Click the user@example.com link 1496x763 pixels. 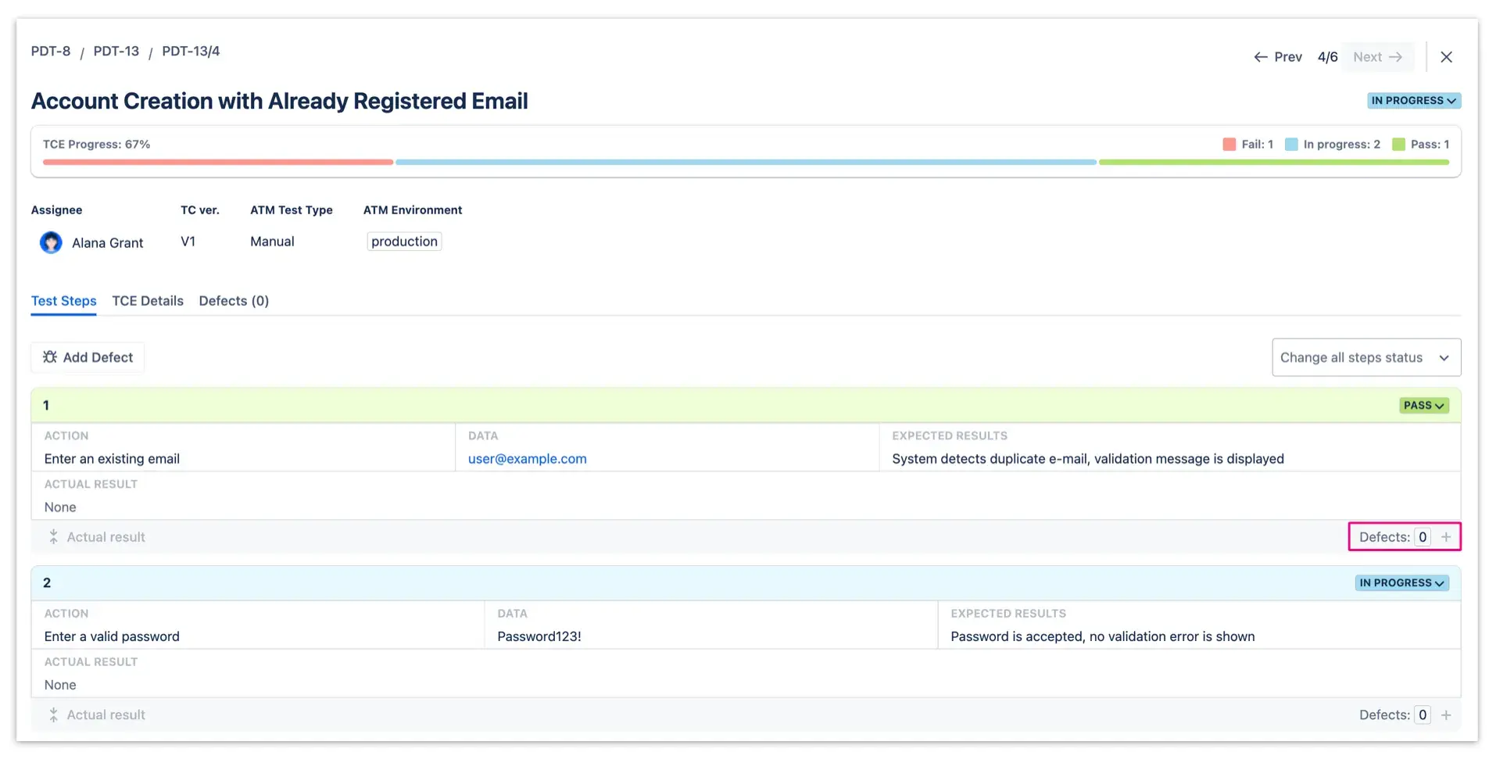[527, 459]
